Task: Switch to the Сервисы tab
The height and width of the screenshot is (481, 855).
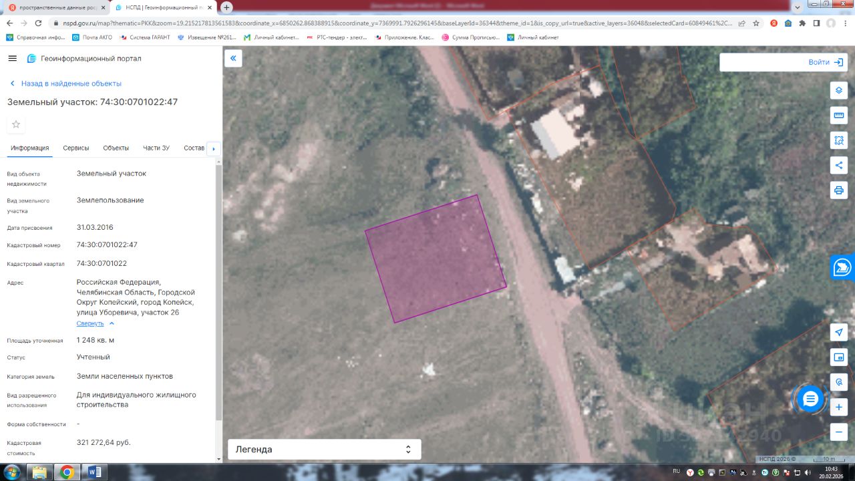Action: (76, 148)
